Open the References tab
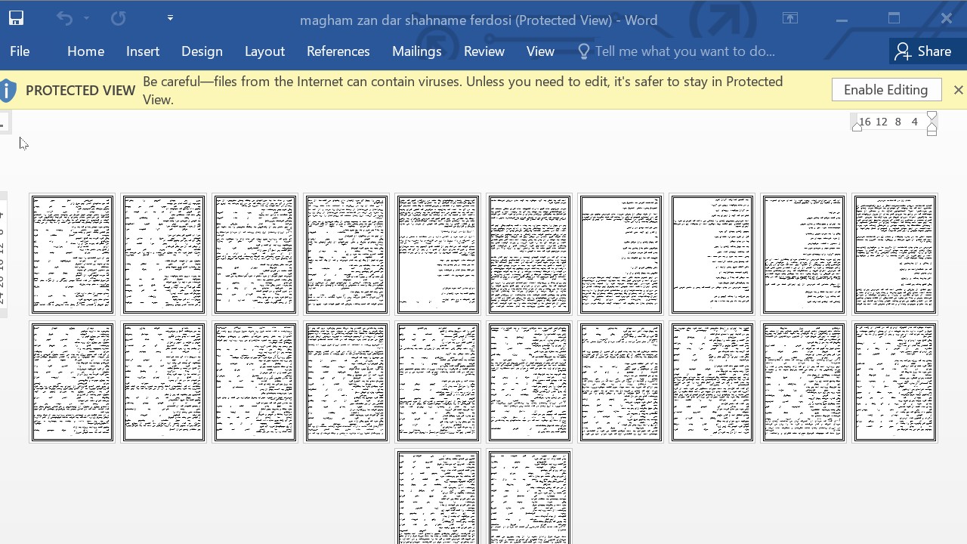Screen dimensions: 967x544 (338, 51)
